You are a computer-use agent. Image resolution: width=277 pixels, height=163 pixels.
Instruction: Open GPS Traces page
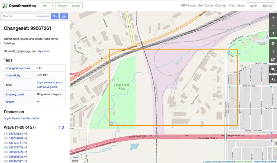[x=188, y=5]
